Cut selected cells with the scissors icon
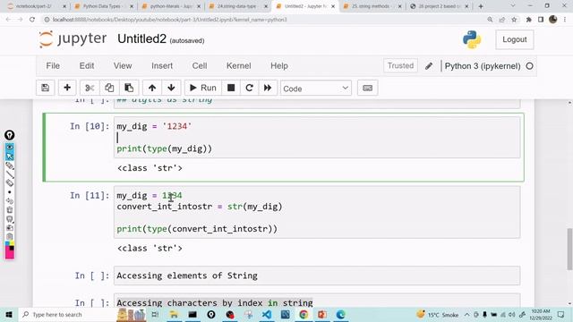 coord(90,88)
